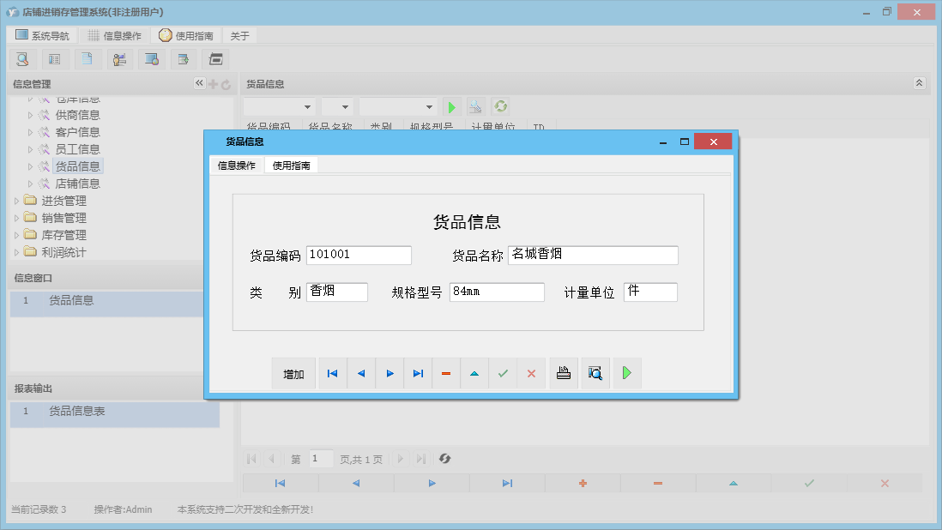942x530 pixels.
Task: Confirm the record with the green checkmark
Action: (503, 373)
